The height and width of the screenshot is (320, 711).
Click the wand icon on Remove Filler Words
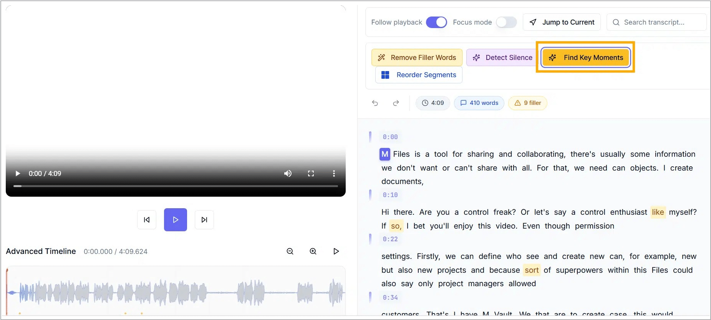[x=381, y=58]
